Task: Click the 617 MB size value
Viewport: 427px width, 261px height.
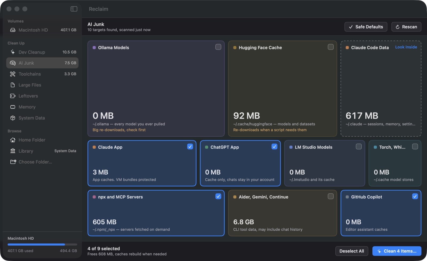Action: 362,116
